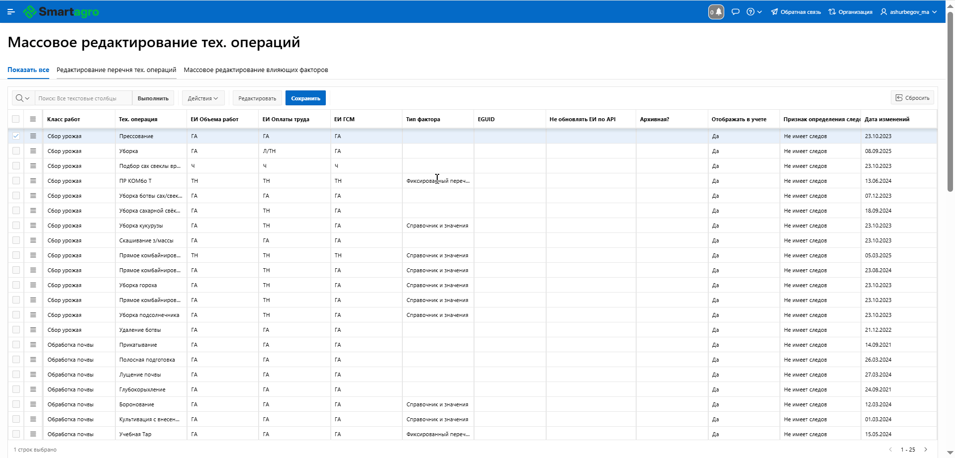Open Массовое редактирование влияющих факторов tab

coord(256,70)
